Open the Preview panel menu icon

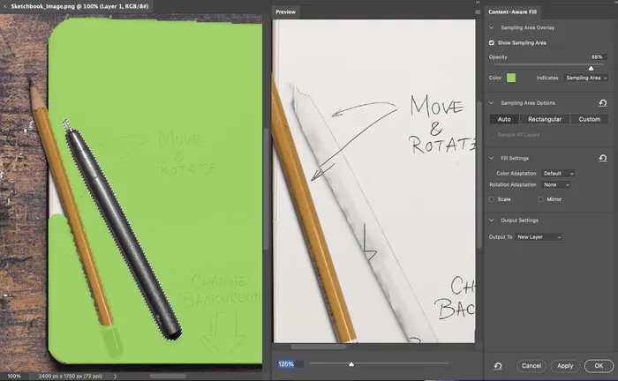coord(478,12)
